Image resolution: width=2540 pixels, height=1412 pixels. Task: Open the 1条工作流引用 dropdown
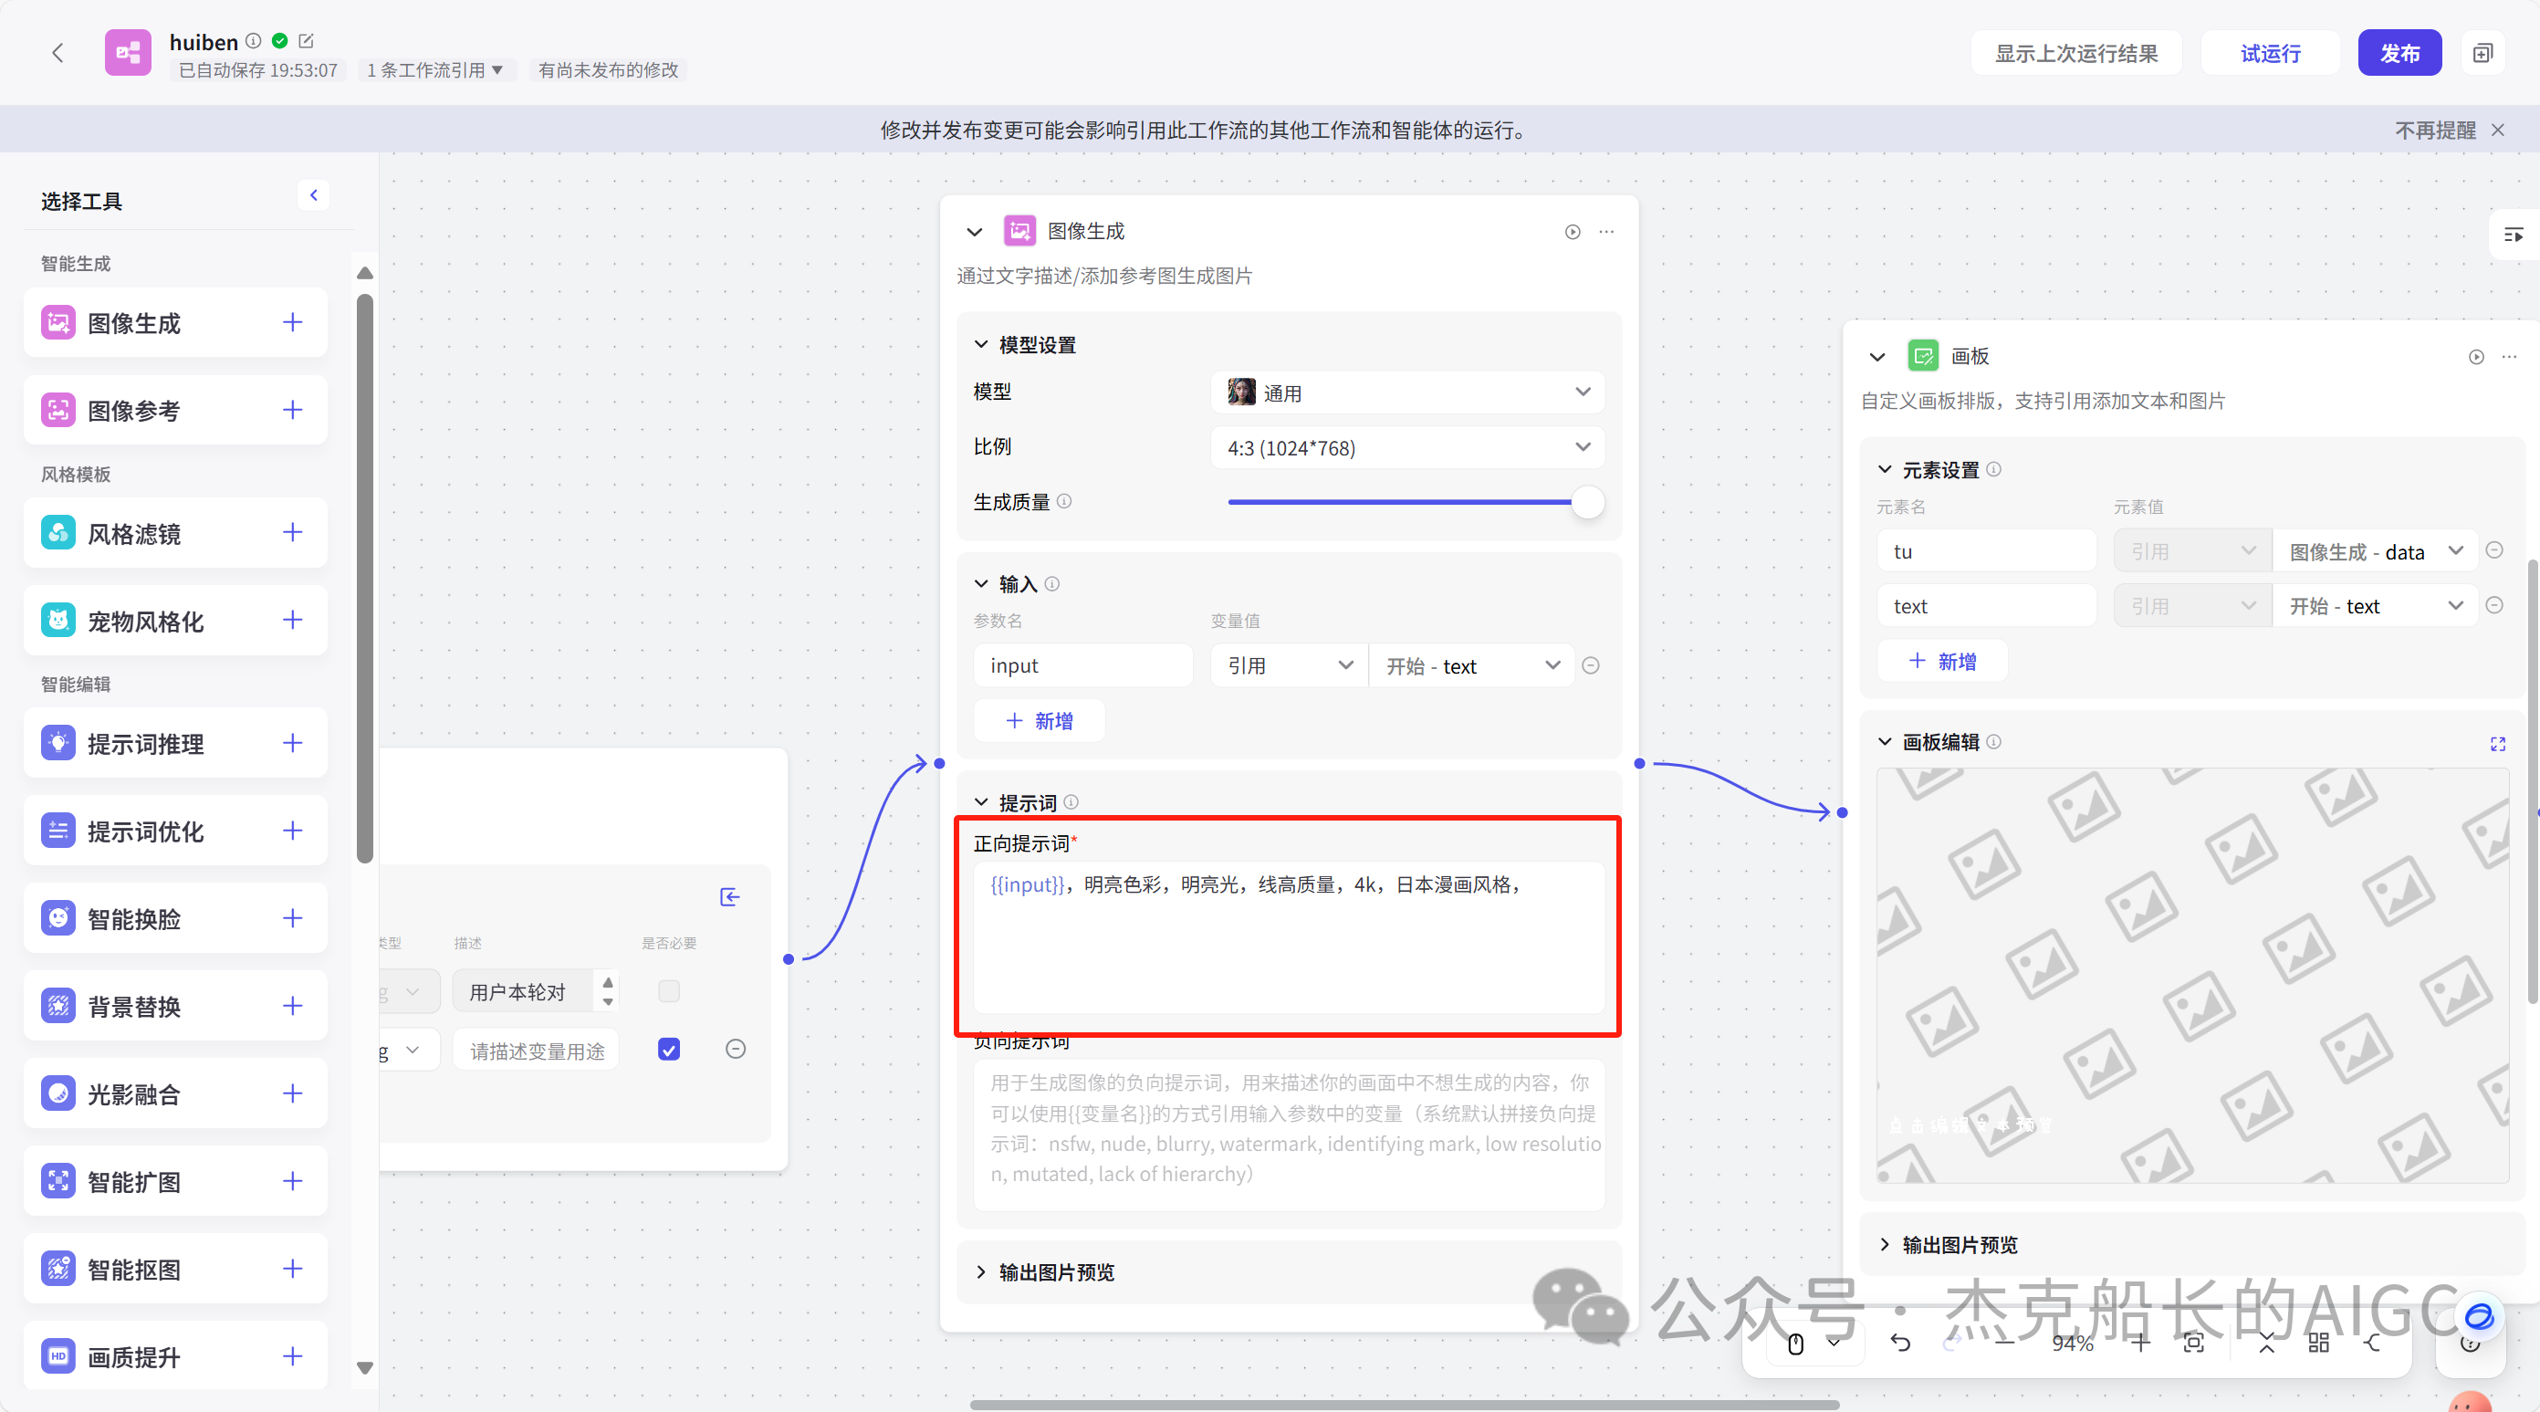tap(436, 70)
